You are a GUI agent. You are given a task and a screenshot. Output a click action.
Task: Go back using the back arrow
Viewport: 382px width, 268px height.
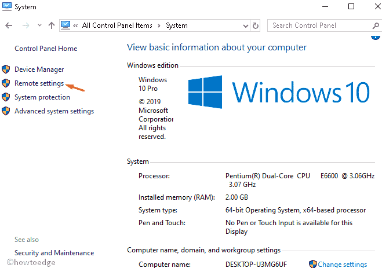coord(9,25)
